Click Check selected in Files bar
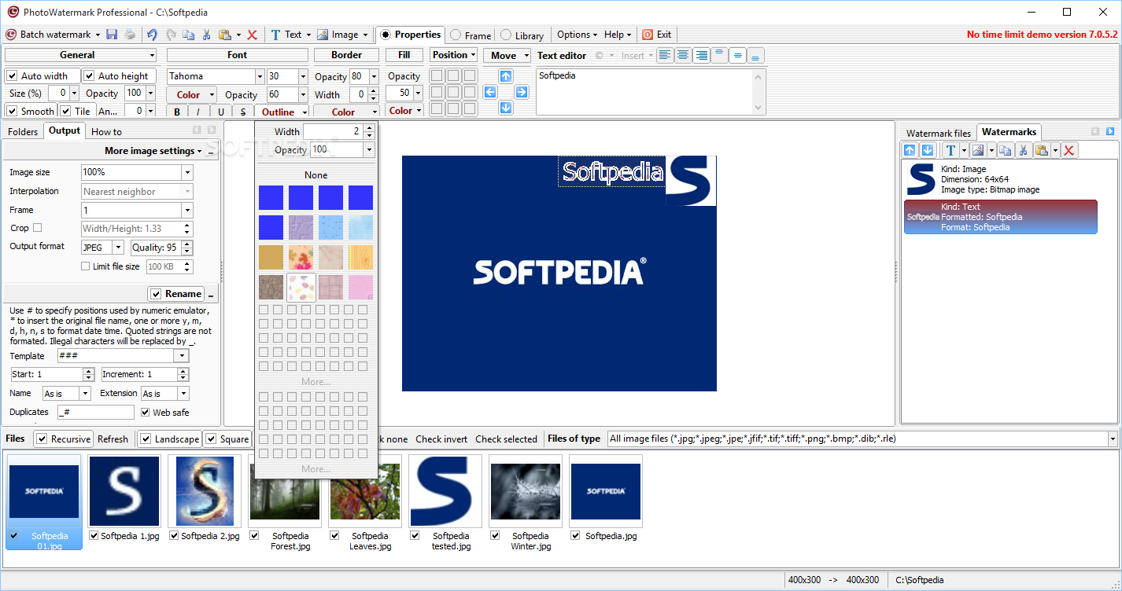 (506, 439)
